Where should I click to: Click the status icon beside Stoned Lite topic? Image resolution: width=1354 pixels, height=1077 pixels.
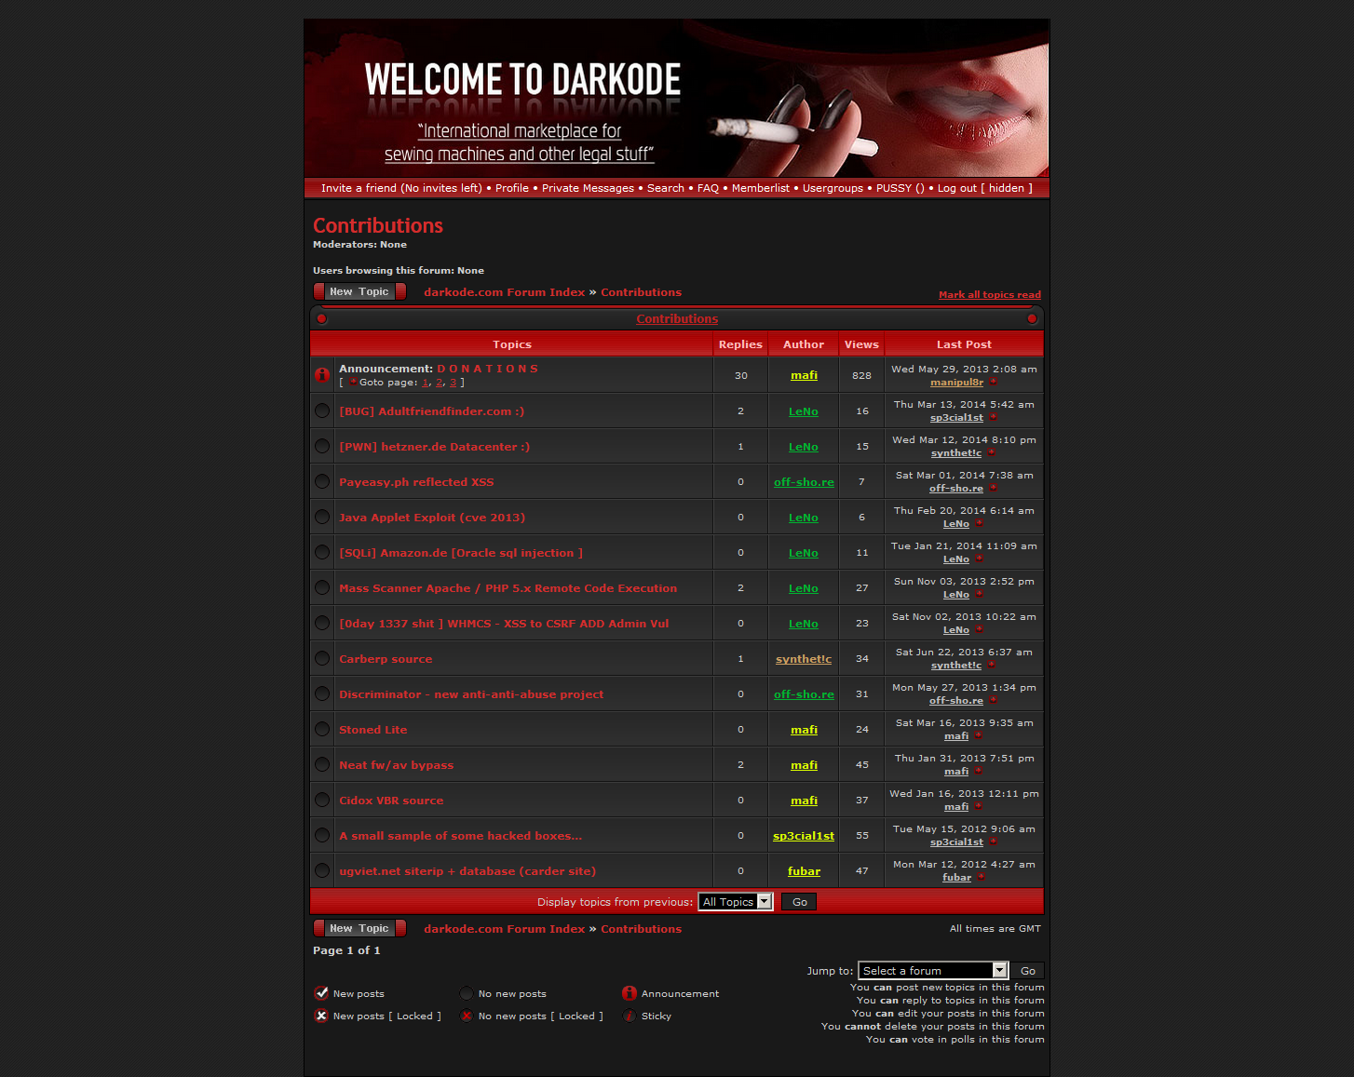click(322, 729)
